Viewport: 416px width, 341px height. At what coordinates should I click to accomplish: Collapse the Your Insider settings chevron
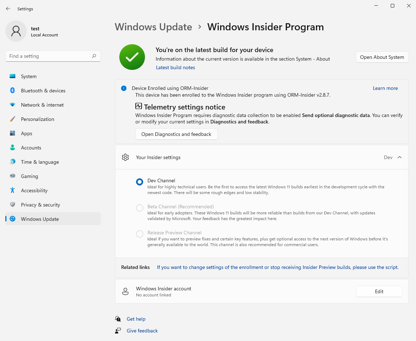[400, 157]
